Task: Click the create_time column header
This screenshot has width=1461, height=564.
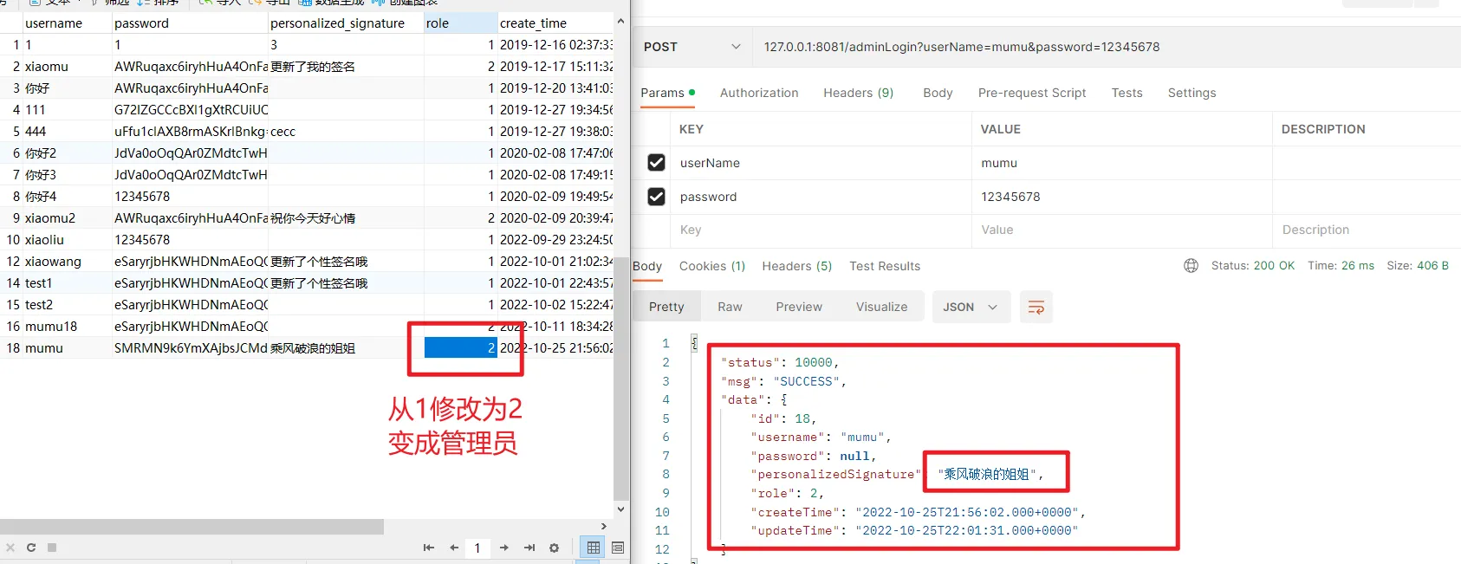Action: tap(555, 23)
